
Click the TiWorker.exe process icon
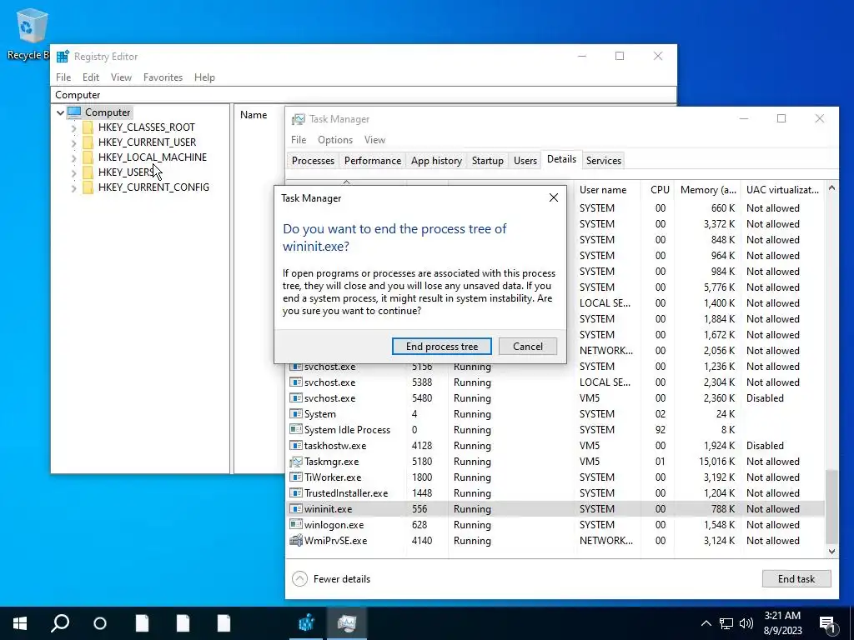[x=296, y=477]
